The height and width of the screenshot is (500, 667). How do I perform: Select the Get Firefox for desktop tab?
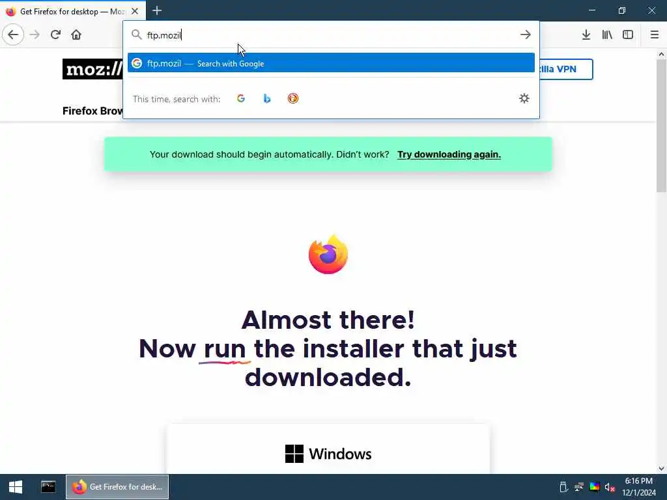coord(73,11)
